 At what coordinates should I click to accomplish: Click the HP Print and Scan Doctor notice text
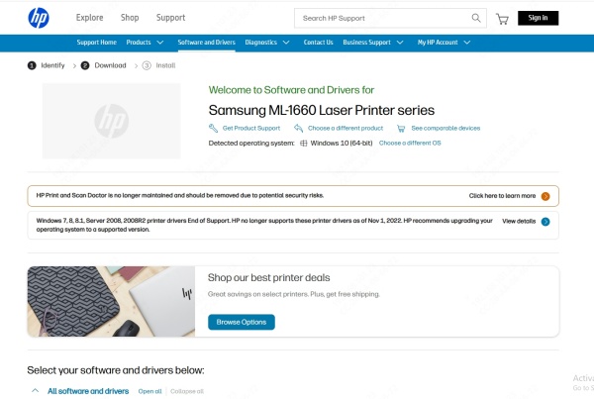(x=180, y=195)
